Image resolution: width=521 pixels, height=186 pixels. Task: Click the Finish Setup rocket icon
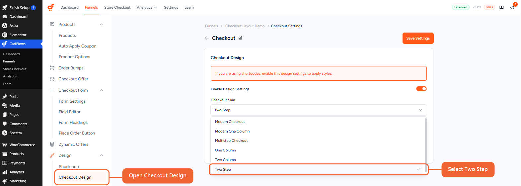pyautogui.click(x=5, y=8)
